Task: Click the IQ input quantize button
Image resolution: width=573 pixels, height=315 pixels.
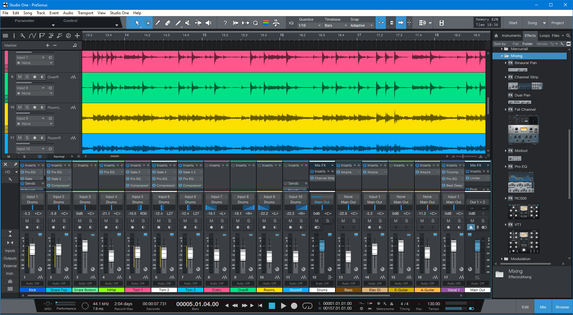Action: 291,23
